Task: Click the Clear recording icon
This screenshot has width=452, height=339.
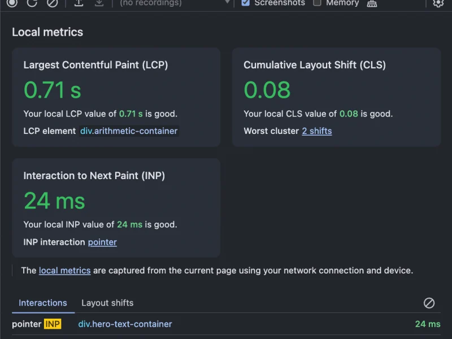Action: pyautogui.click(x=52, y=3)
